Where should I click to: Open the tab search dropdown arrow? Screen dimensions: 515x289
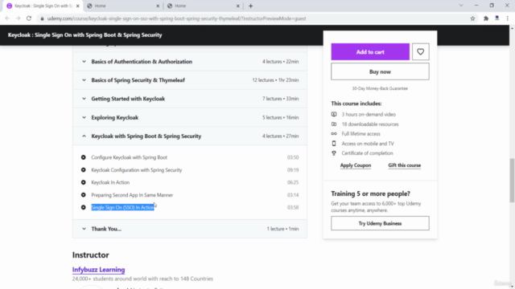coord(461,6)
